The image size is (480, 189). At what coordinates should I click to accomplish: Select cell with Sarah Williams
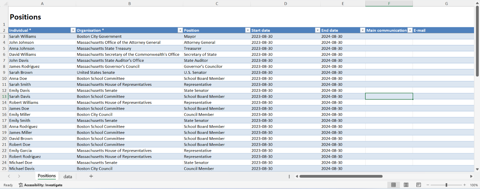(x=42, y=36)
